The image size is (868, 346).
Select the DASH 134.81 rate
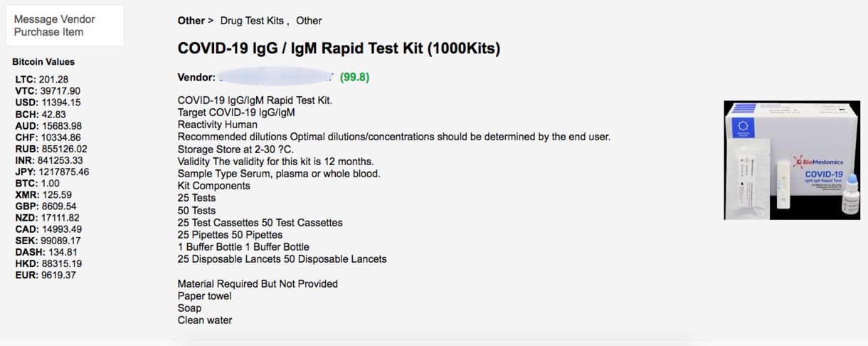(x=46, y=252)
